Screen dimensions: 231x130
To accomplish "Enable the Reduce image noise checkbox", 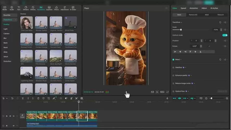I will click(x=174, y=83).
